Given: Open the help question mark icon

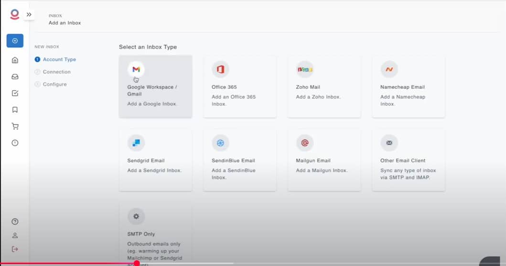Looking at the screenshot, I should 15,222.
